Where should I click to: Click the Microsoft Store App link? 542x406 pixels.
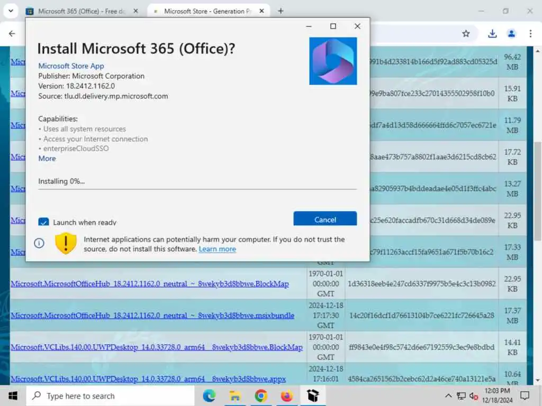pos(71,66)
